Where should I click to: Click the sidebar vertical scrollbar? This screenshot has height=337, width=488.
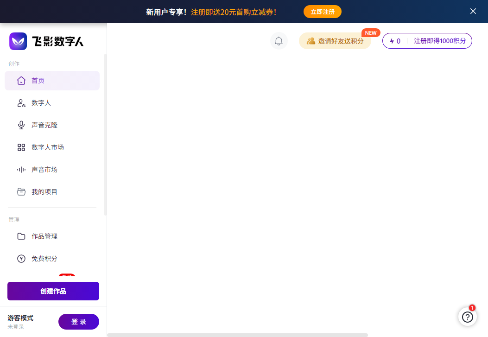105,134
